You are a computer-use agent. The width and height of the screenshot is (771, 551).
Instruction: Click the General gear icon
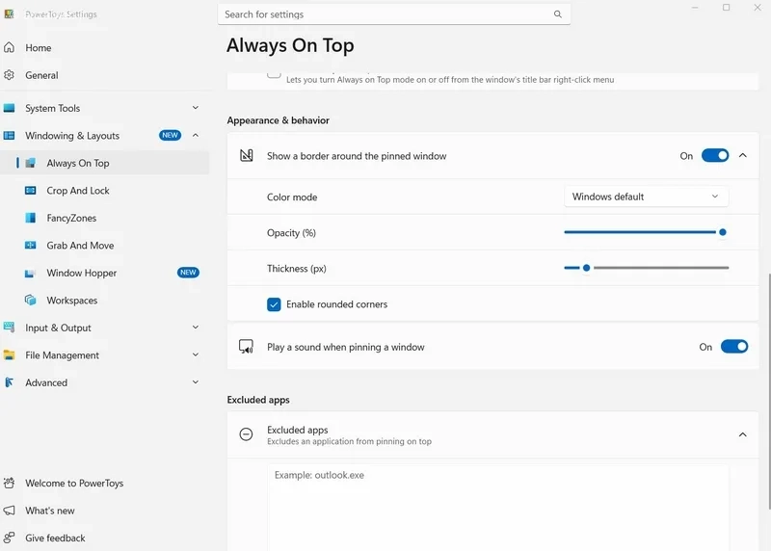(x=9, y=75)
